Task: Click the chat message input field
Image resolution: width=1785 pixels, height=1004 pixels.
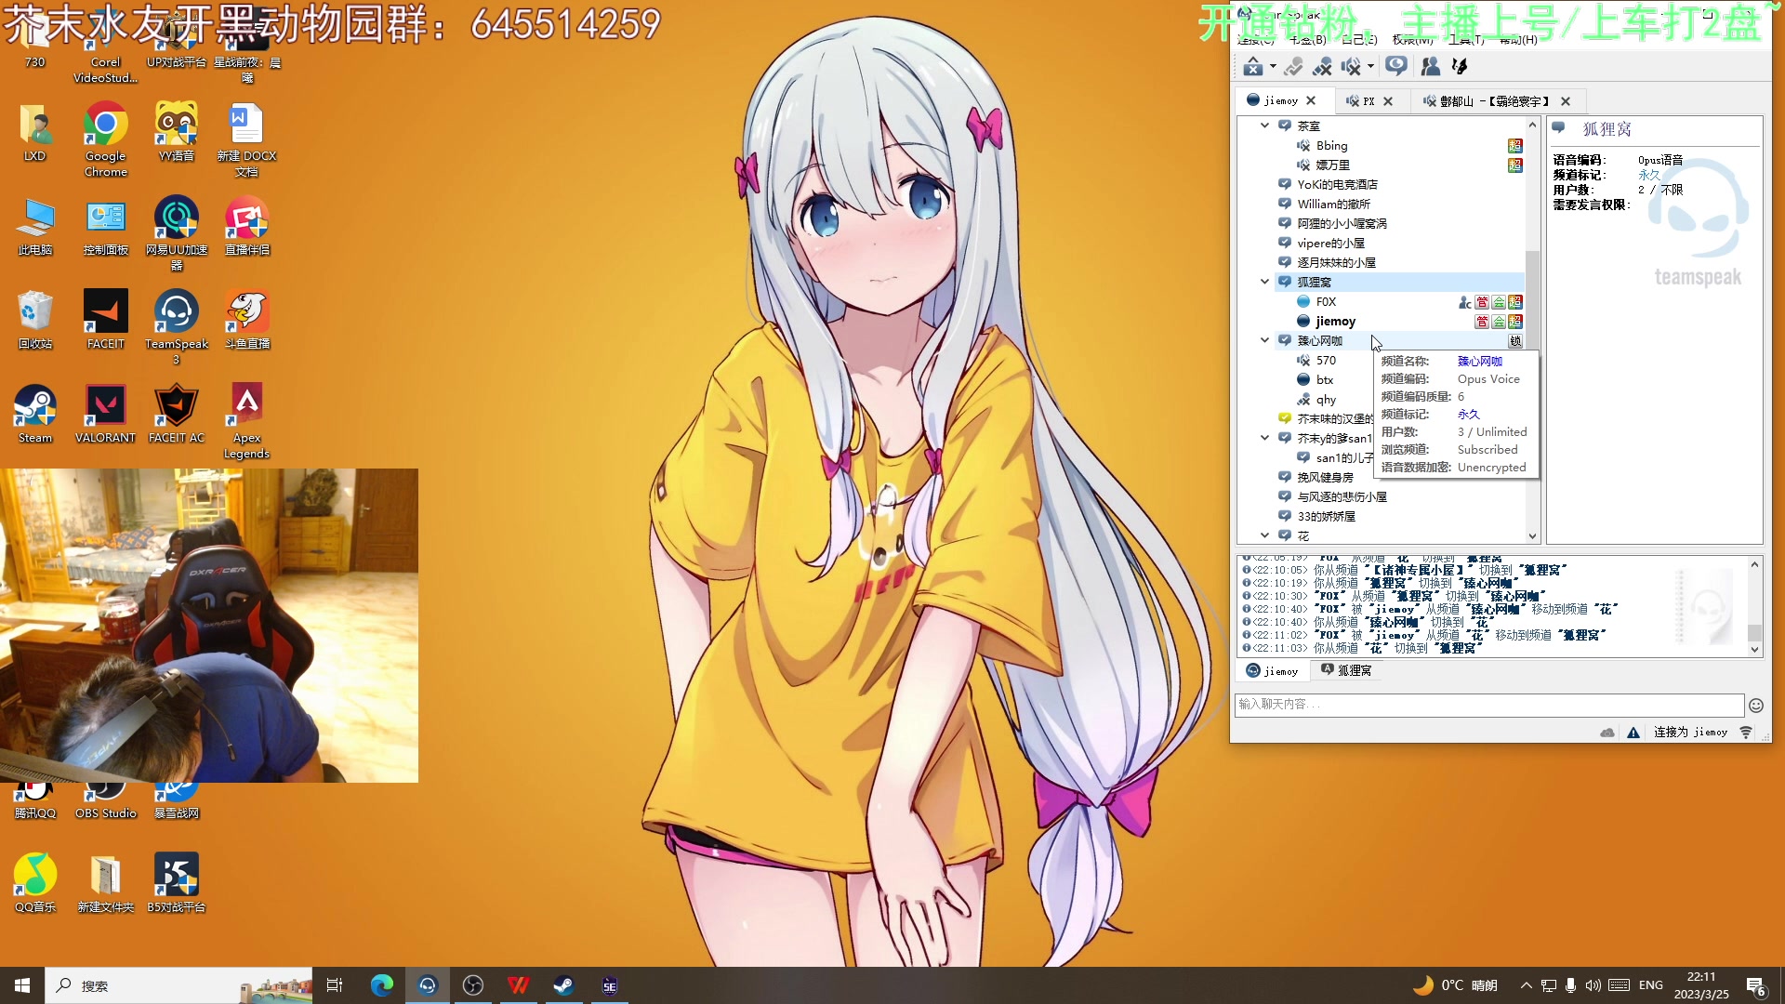Action: 1488,705
